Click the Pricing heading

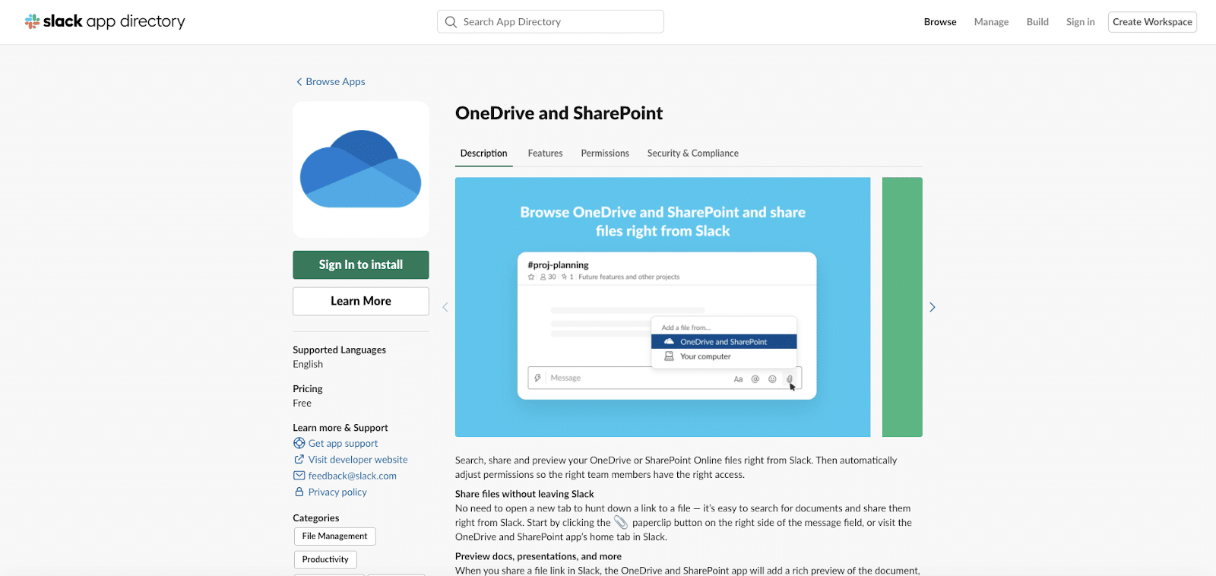(x=308, y=389)
